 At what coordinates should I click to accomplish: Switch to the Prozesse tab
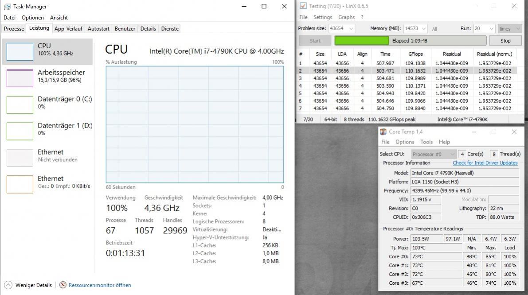pyautogui.click(x=14, y=29)
